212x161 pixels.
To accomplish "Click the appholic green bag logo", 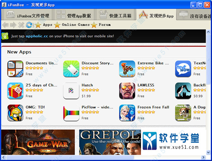I will coord(5,36).
